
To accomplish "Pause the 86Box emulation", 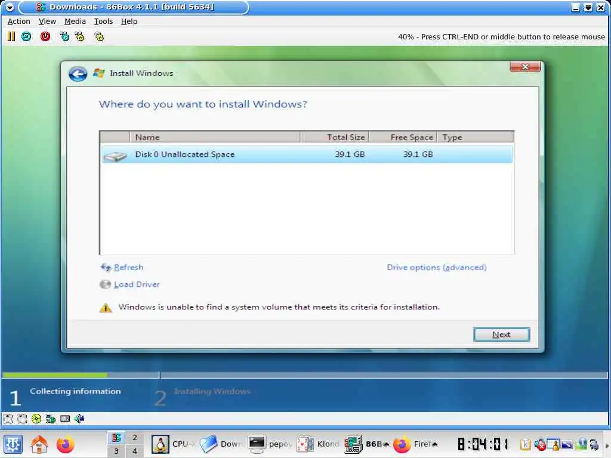I will click(x=11, y=36).
